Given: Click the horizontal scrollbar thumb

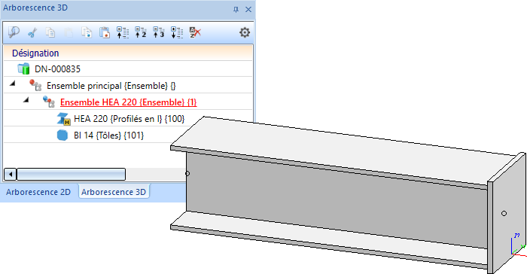Looking at the screenshot, I should coord(71,174).
